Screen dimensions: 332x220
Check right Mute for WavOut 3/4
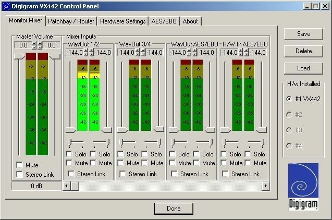(144, 163)
